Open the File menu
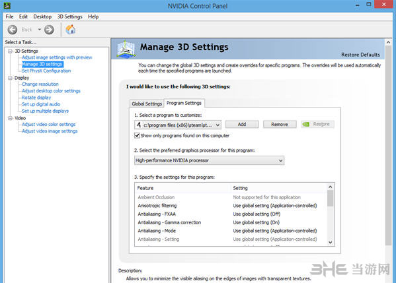The height and width of the screenshot is (283, 396). (x=10, y=16)
